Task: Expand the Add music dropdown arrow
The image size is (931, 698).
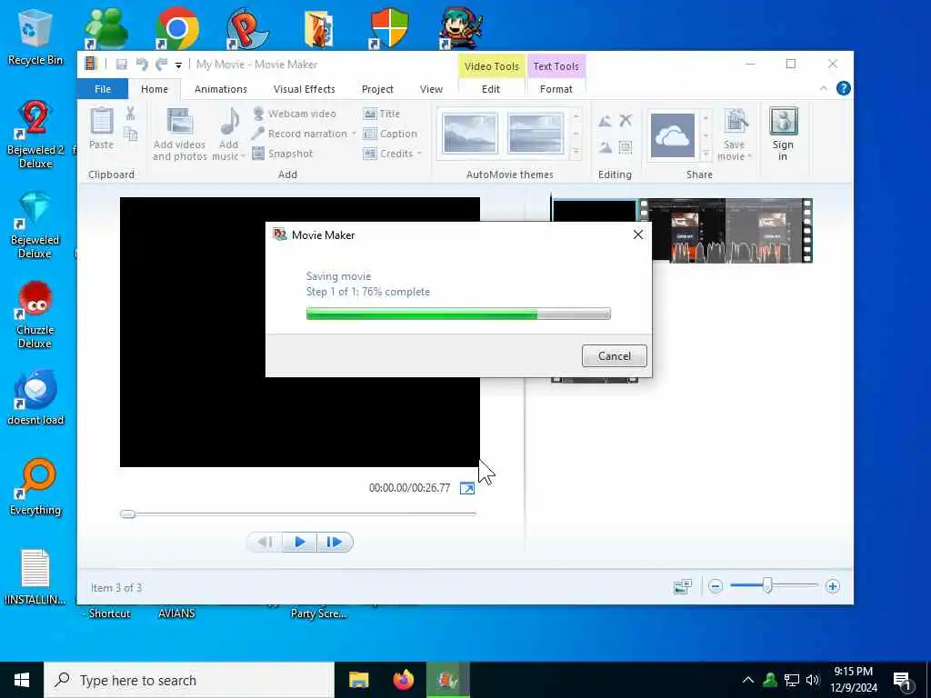Action: pos(243,156)
